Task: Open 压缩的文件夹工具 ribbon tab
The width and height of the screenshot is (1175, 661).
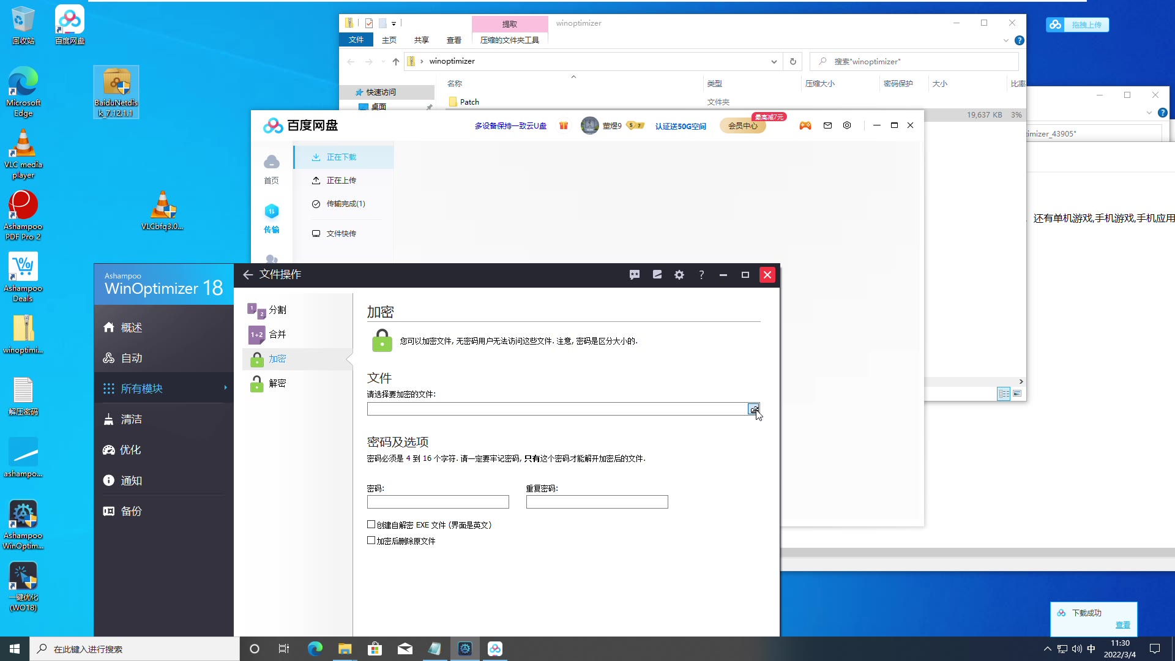Action: pyautogui.click(x=510, y=40)
